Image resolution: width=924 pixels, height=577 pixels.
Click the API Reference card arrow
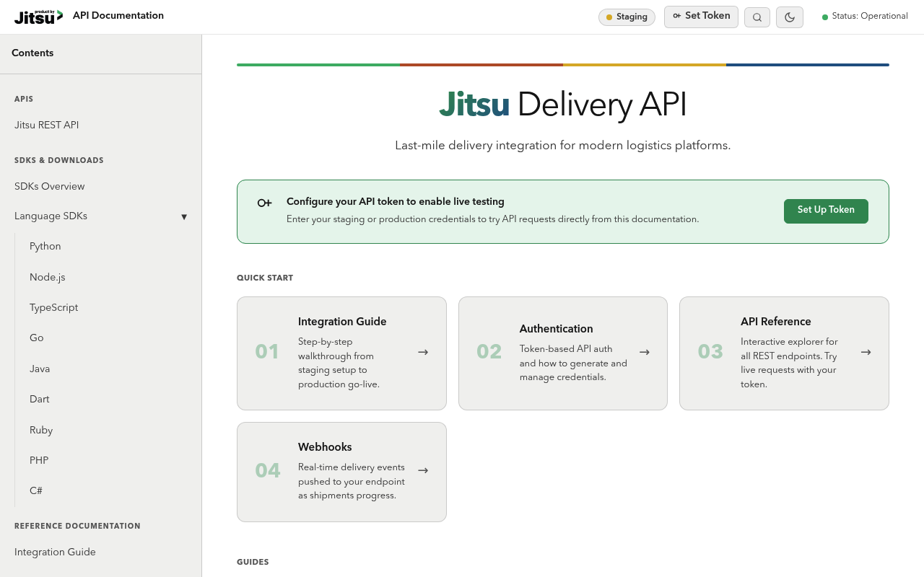pos(866,352)
